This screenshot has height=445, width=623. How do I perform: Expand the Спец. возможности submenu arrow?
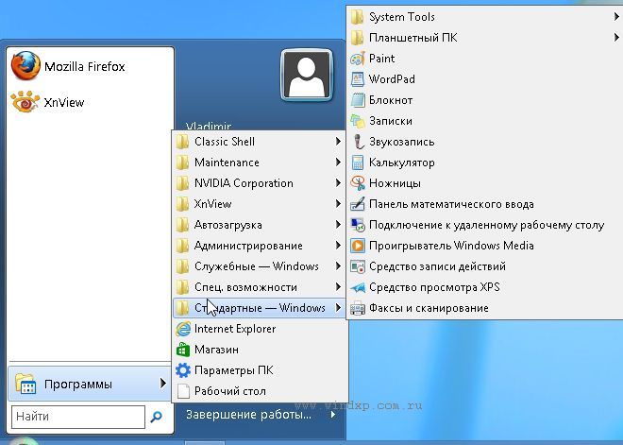(x=338, y=286)
